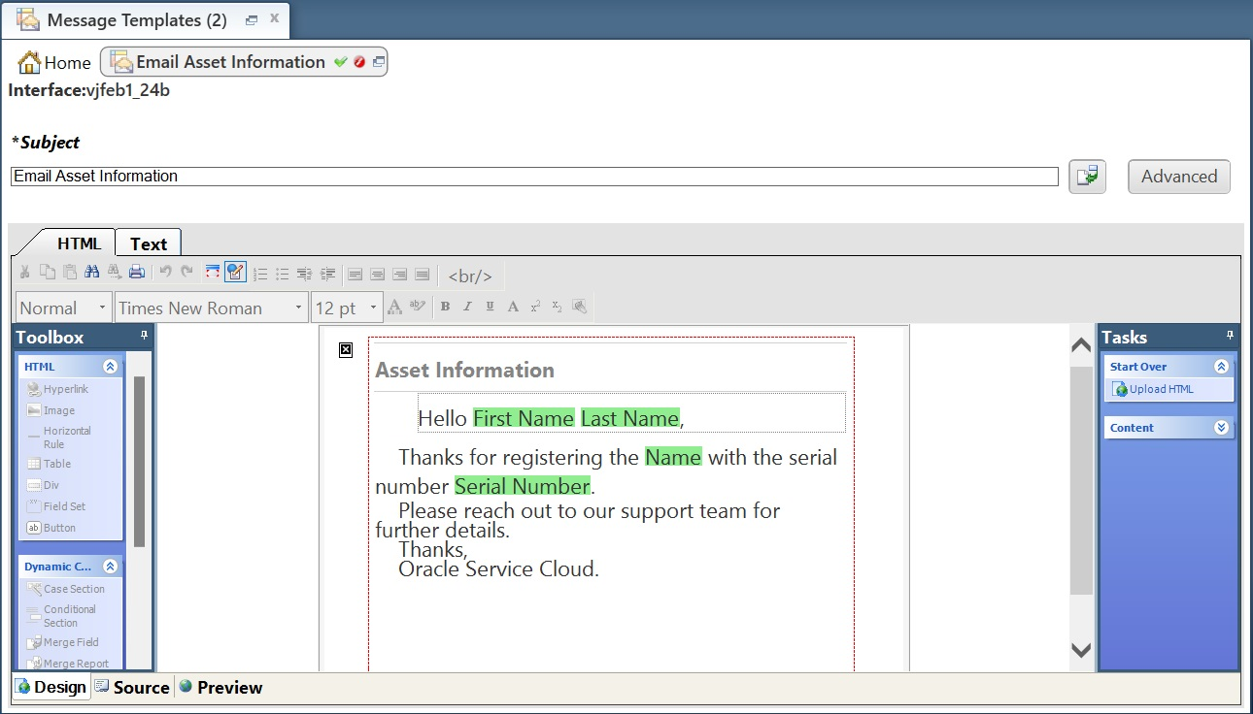1253x714 pixels.
Task: Open the paragraph style dropdown showing Normal
Action: (x=61, y=307)
